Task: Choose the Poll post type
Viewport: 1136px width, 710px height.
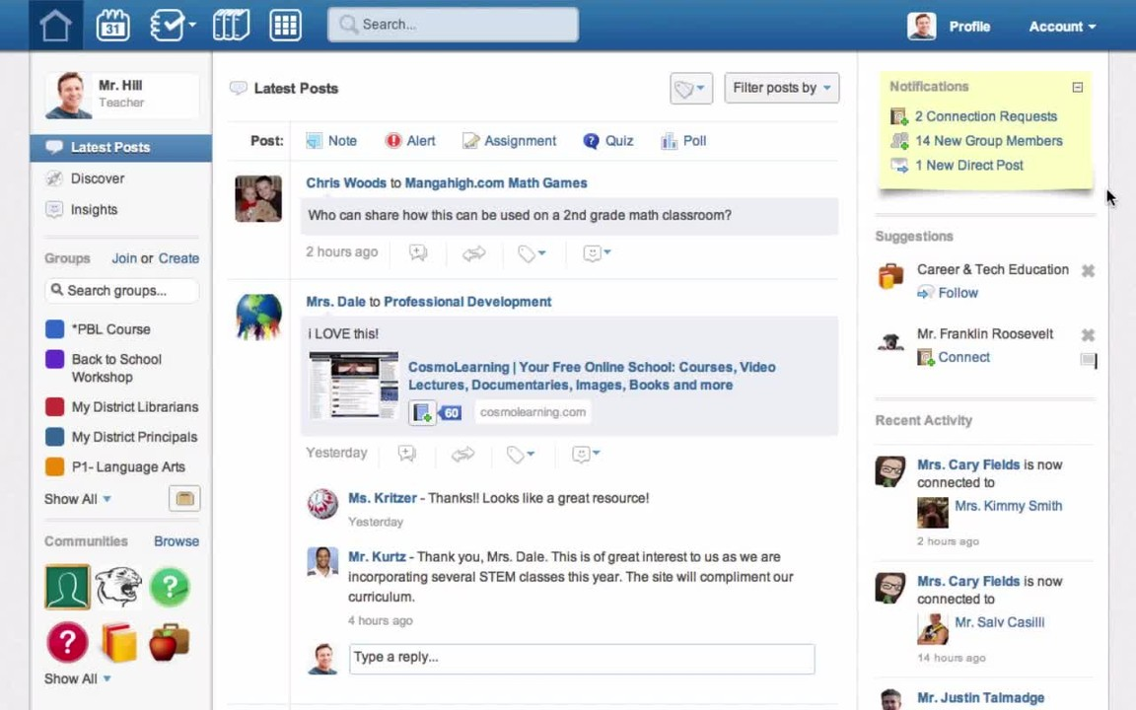Action: coord(684,141)
